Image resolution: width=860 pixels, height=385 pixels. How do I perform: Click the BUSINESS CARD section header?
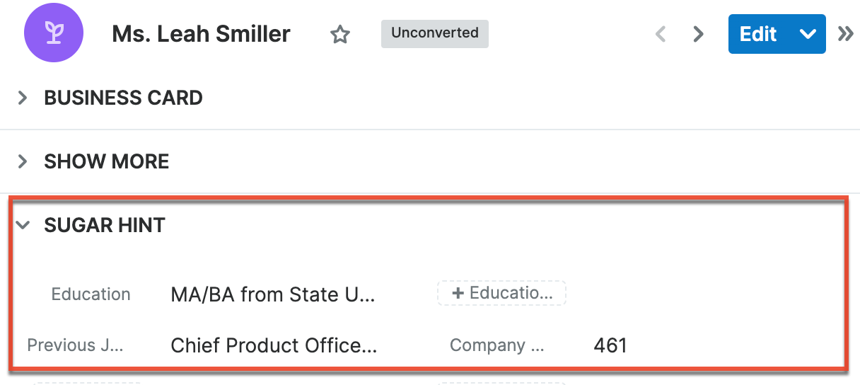coord(123,98)
